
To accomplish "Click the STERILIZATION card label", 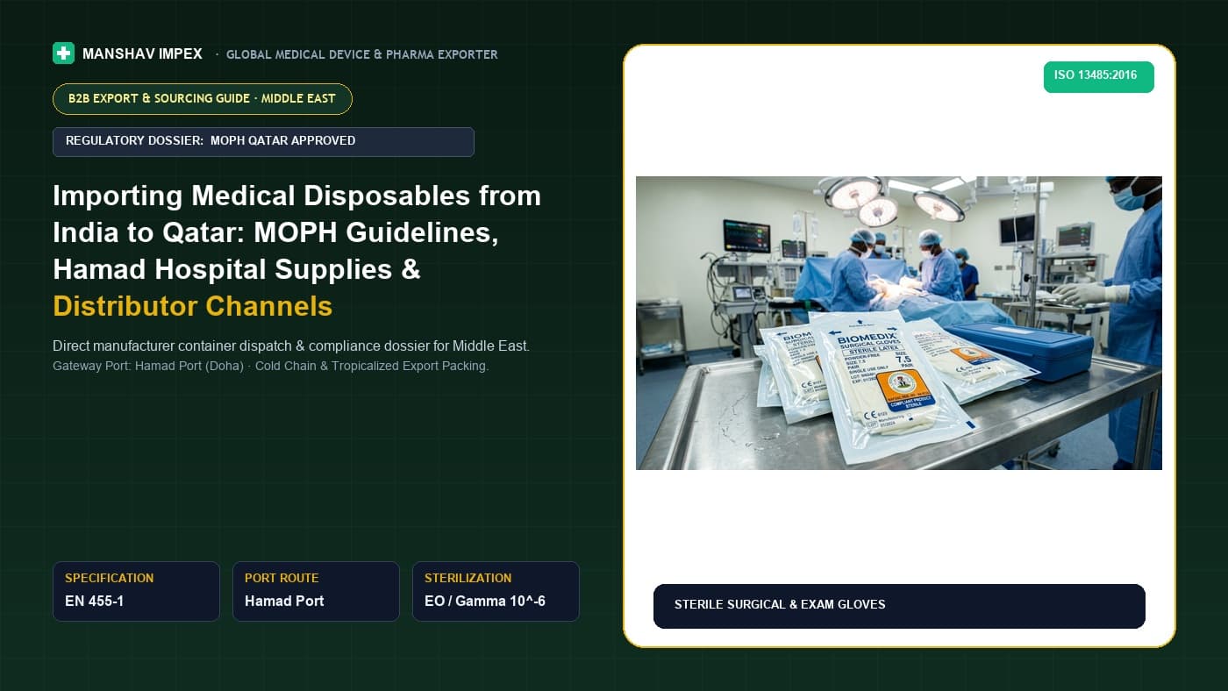I will point(468,578).
